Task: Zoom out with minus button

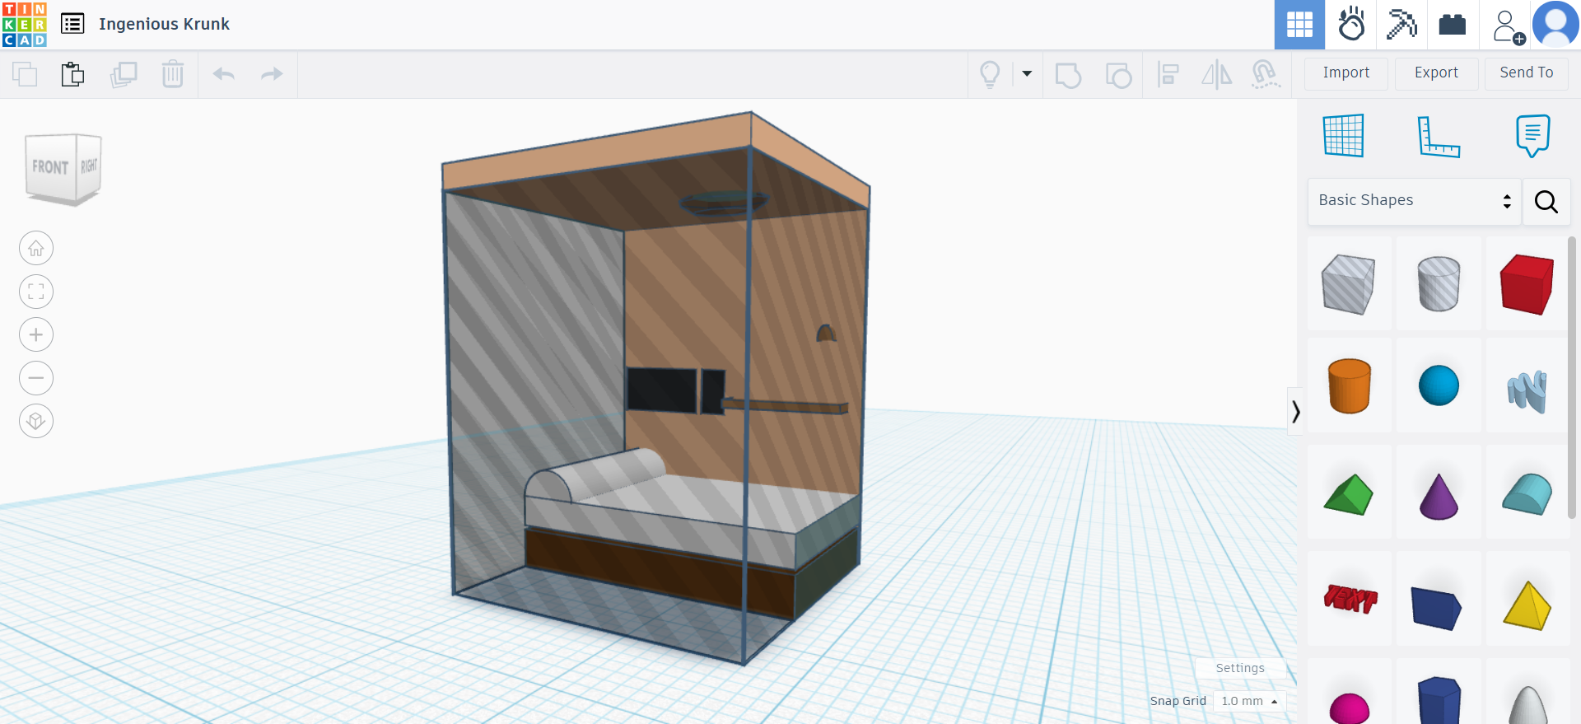Action: coord(36,378)
